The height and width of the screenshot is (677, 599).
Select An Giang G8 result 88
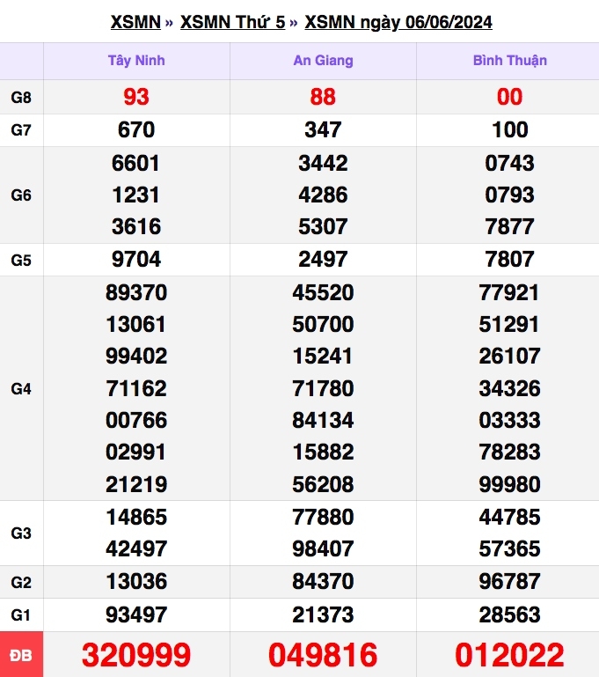(323, 97)
